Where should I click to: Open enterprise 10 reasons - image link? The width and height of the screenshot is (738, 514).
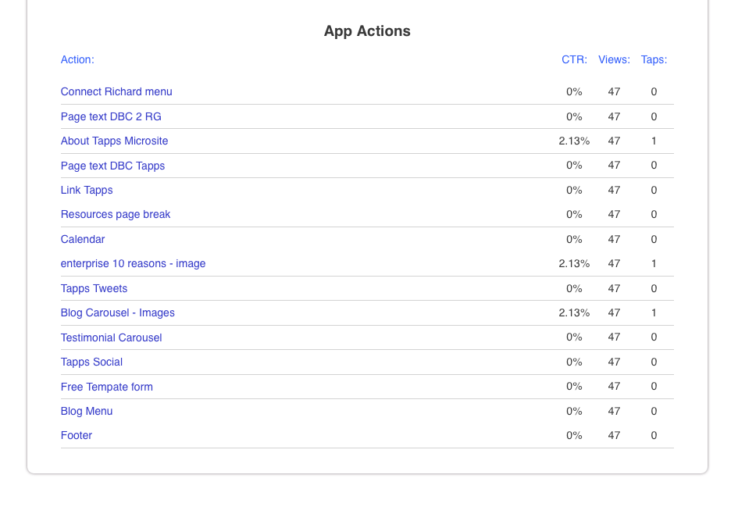133,263
